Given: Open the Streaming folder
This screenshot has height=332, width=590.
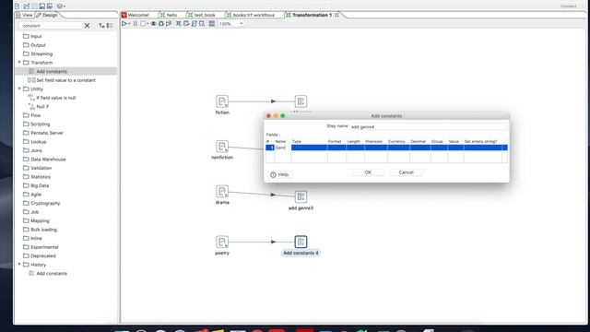Looking at the screenshot, I should click(38, 53).
